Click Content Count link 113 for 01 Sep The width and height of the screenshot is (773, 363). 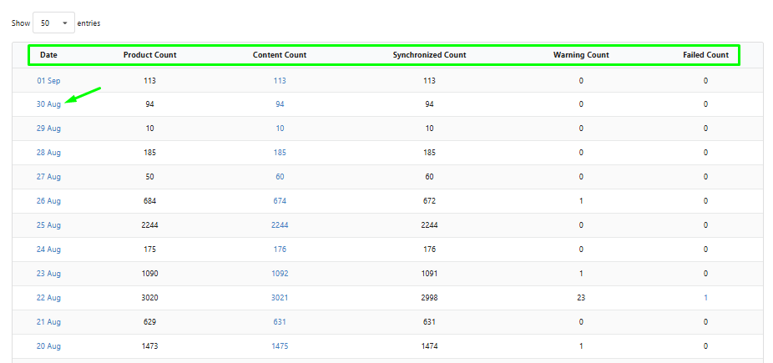pyautogui.click(x=280, y=81)
